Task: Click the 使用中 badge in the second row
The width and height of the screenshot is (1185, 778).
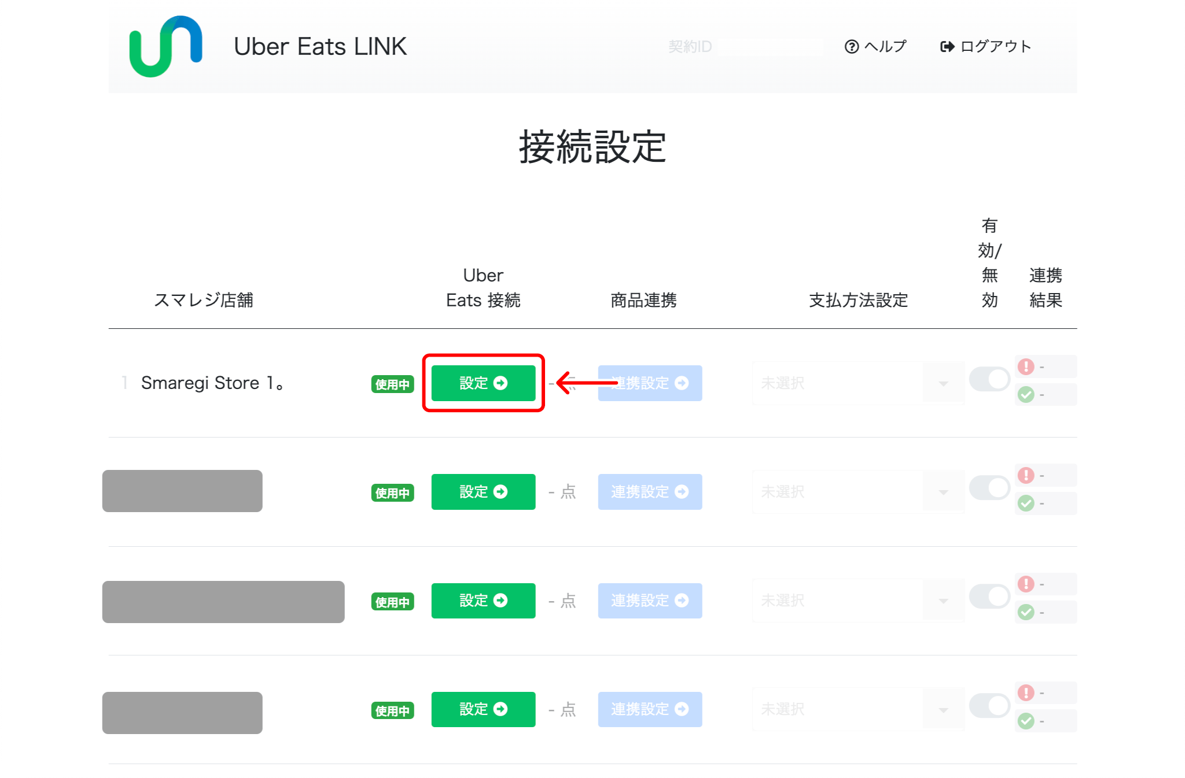Action: tap(392, 493)
